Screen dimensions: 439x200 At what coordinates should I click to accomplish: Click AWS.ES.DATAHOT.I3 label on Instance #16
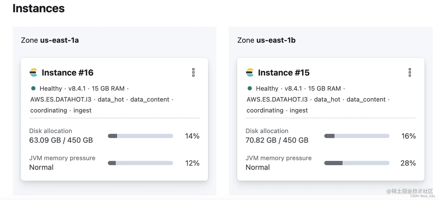(x=61, y=99)
